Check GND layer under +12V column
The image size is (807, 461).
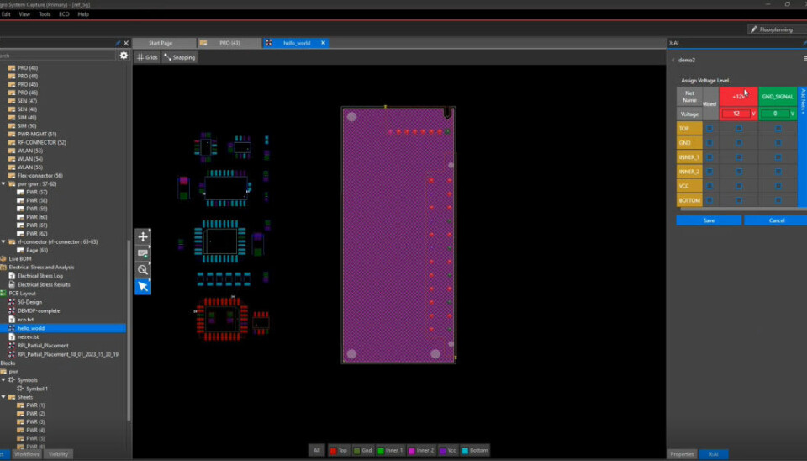(739, 143)
